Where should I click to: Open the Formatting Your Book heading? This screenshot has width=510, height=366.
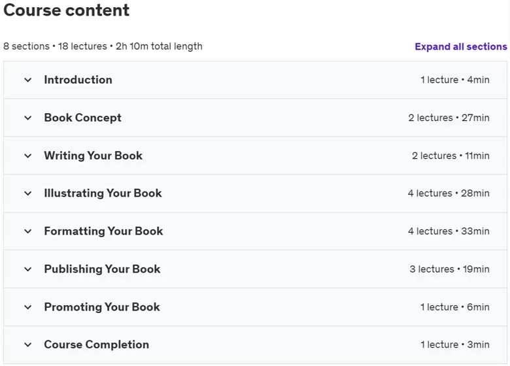pyautogui.click(x=103, y=231)
